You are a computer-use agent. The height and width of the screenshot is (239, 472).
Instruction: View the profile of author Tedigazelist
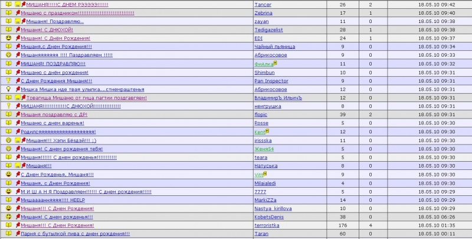(x=268, y=30)
